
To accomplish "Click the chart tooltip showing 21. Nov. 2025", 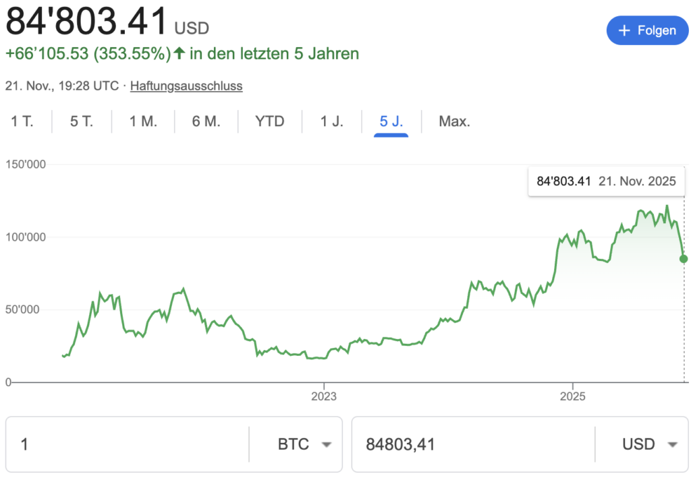I will pyautogui.click(x=606, y=181).
